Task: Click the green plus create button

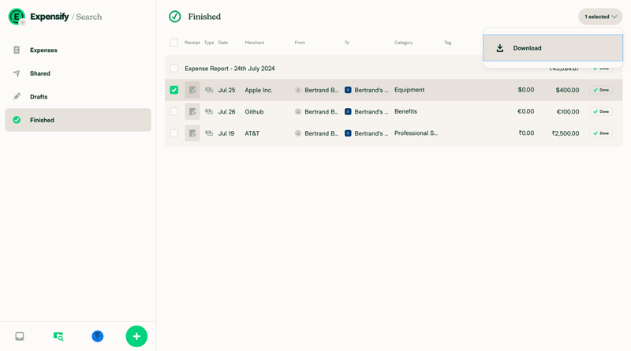Action: pos(136,336)
